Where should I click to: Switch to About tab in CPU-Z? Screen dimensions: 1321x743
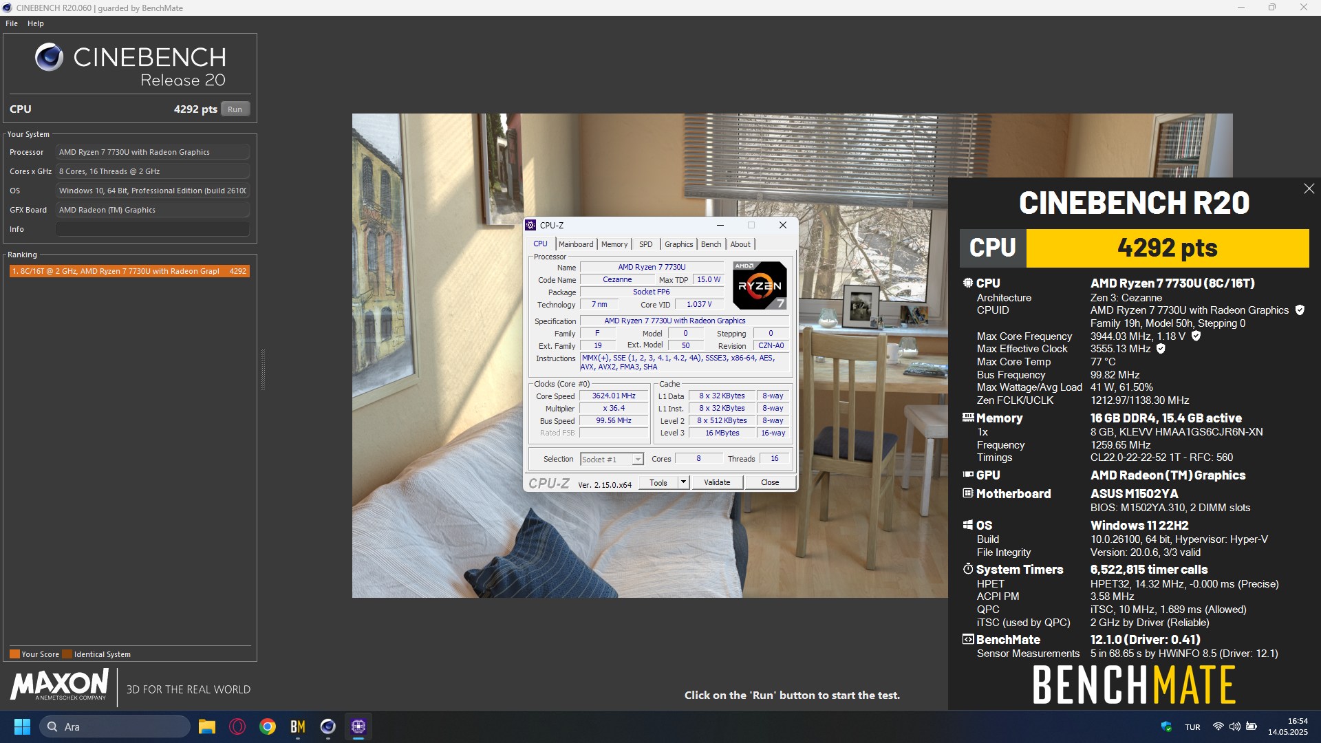coord(740,244)
